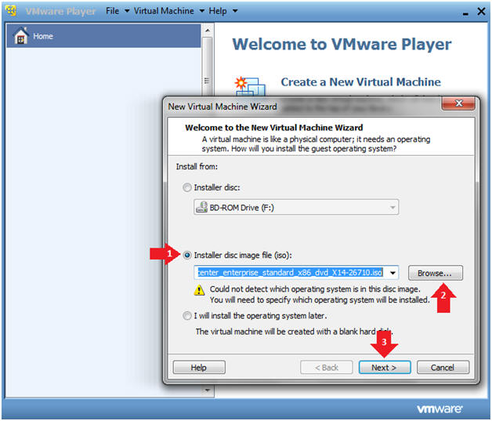
Task: Click the 'Install from:' label
Action: click(197, 166)
